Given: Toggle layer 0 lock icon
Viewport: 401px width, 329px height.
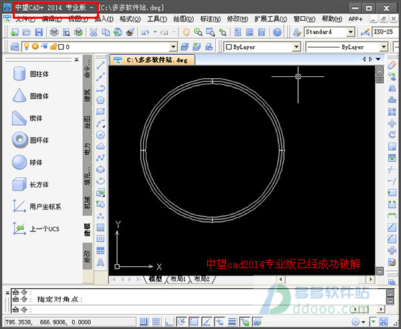Looking at the screenshot, I should coord(53,47).
